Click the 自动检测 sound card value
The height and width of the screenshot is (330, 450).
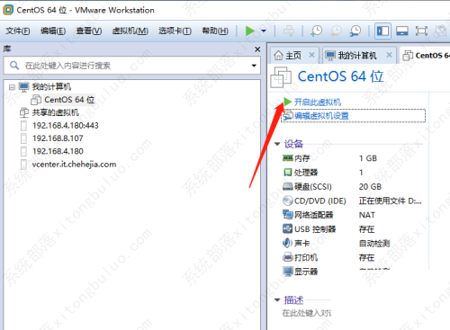pos(374,244)
